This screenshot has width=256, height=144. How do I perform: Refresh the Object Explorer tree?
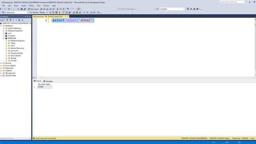19,20
